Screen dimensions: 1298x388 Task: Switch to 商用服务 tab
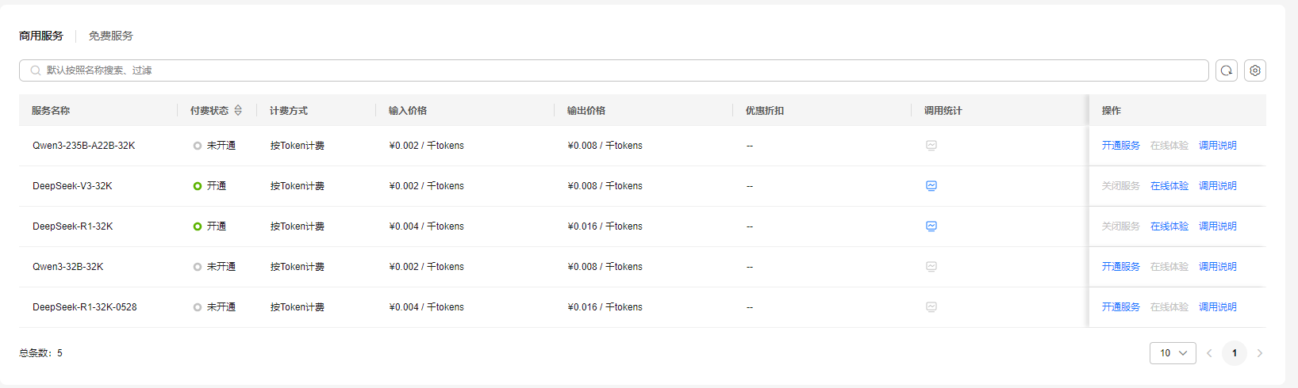coord(41,36)
